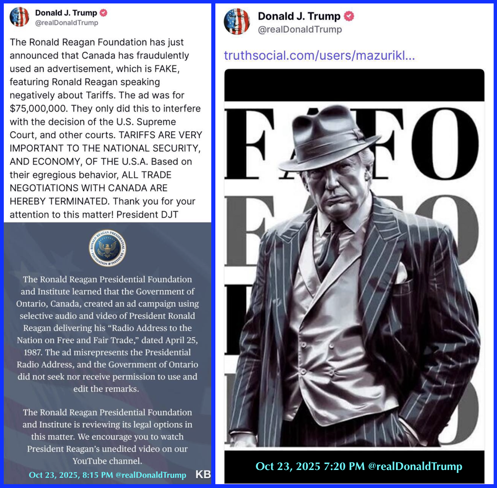Click the right post @realDonaldTrump handle
The width and height of the screenshot is (497, 488).
[x=300, y=29]
